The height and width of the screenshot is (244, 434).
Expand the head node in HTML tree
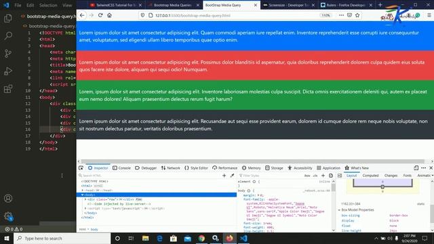tap(83, 190)
